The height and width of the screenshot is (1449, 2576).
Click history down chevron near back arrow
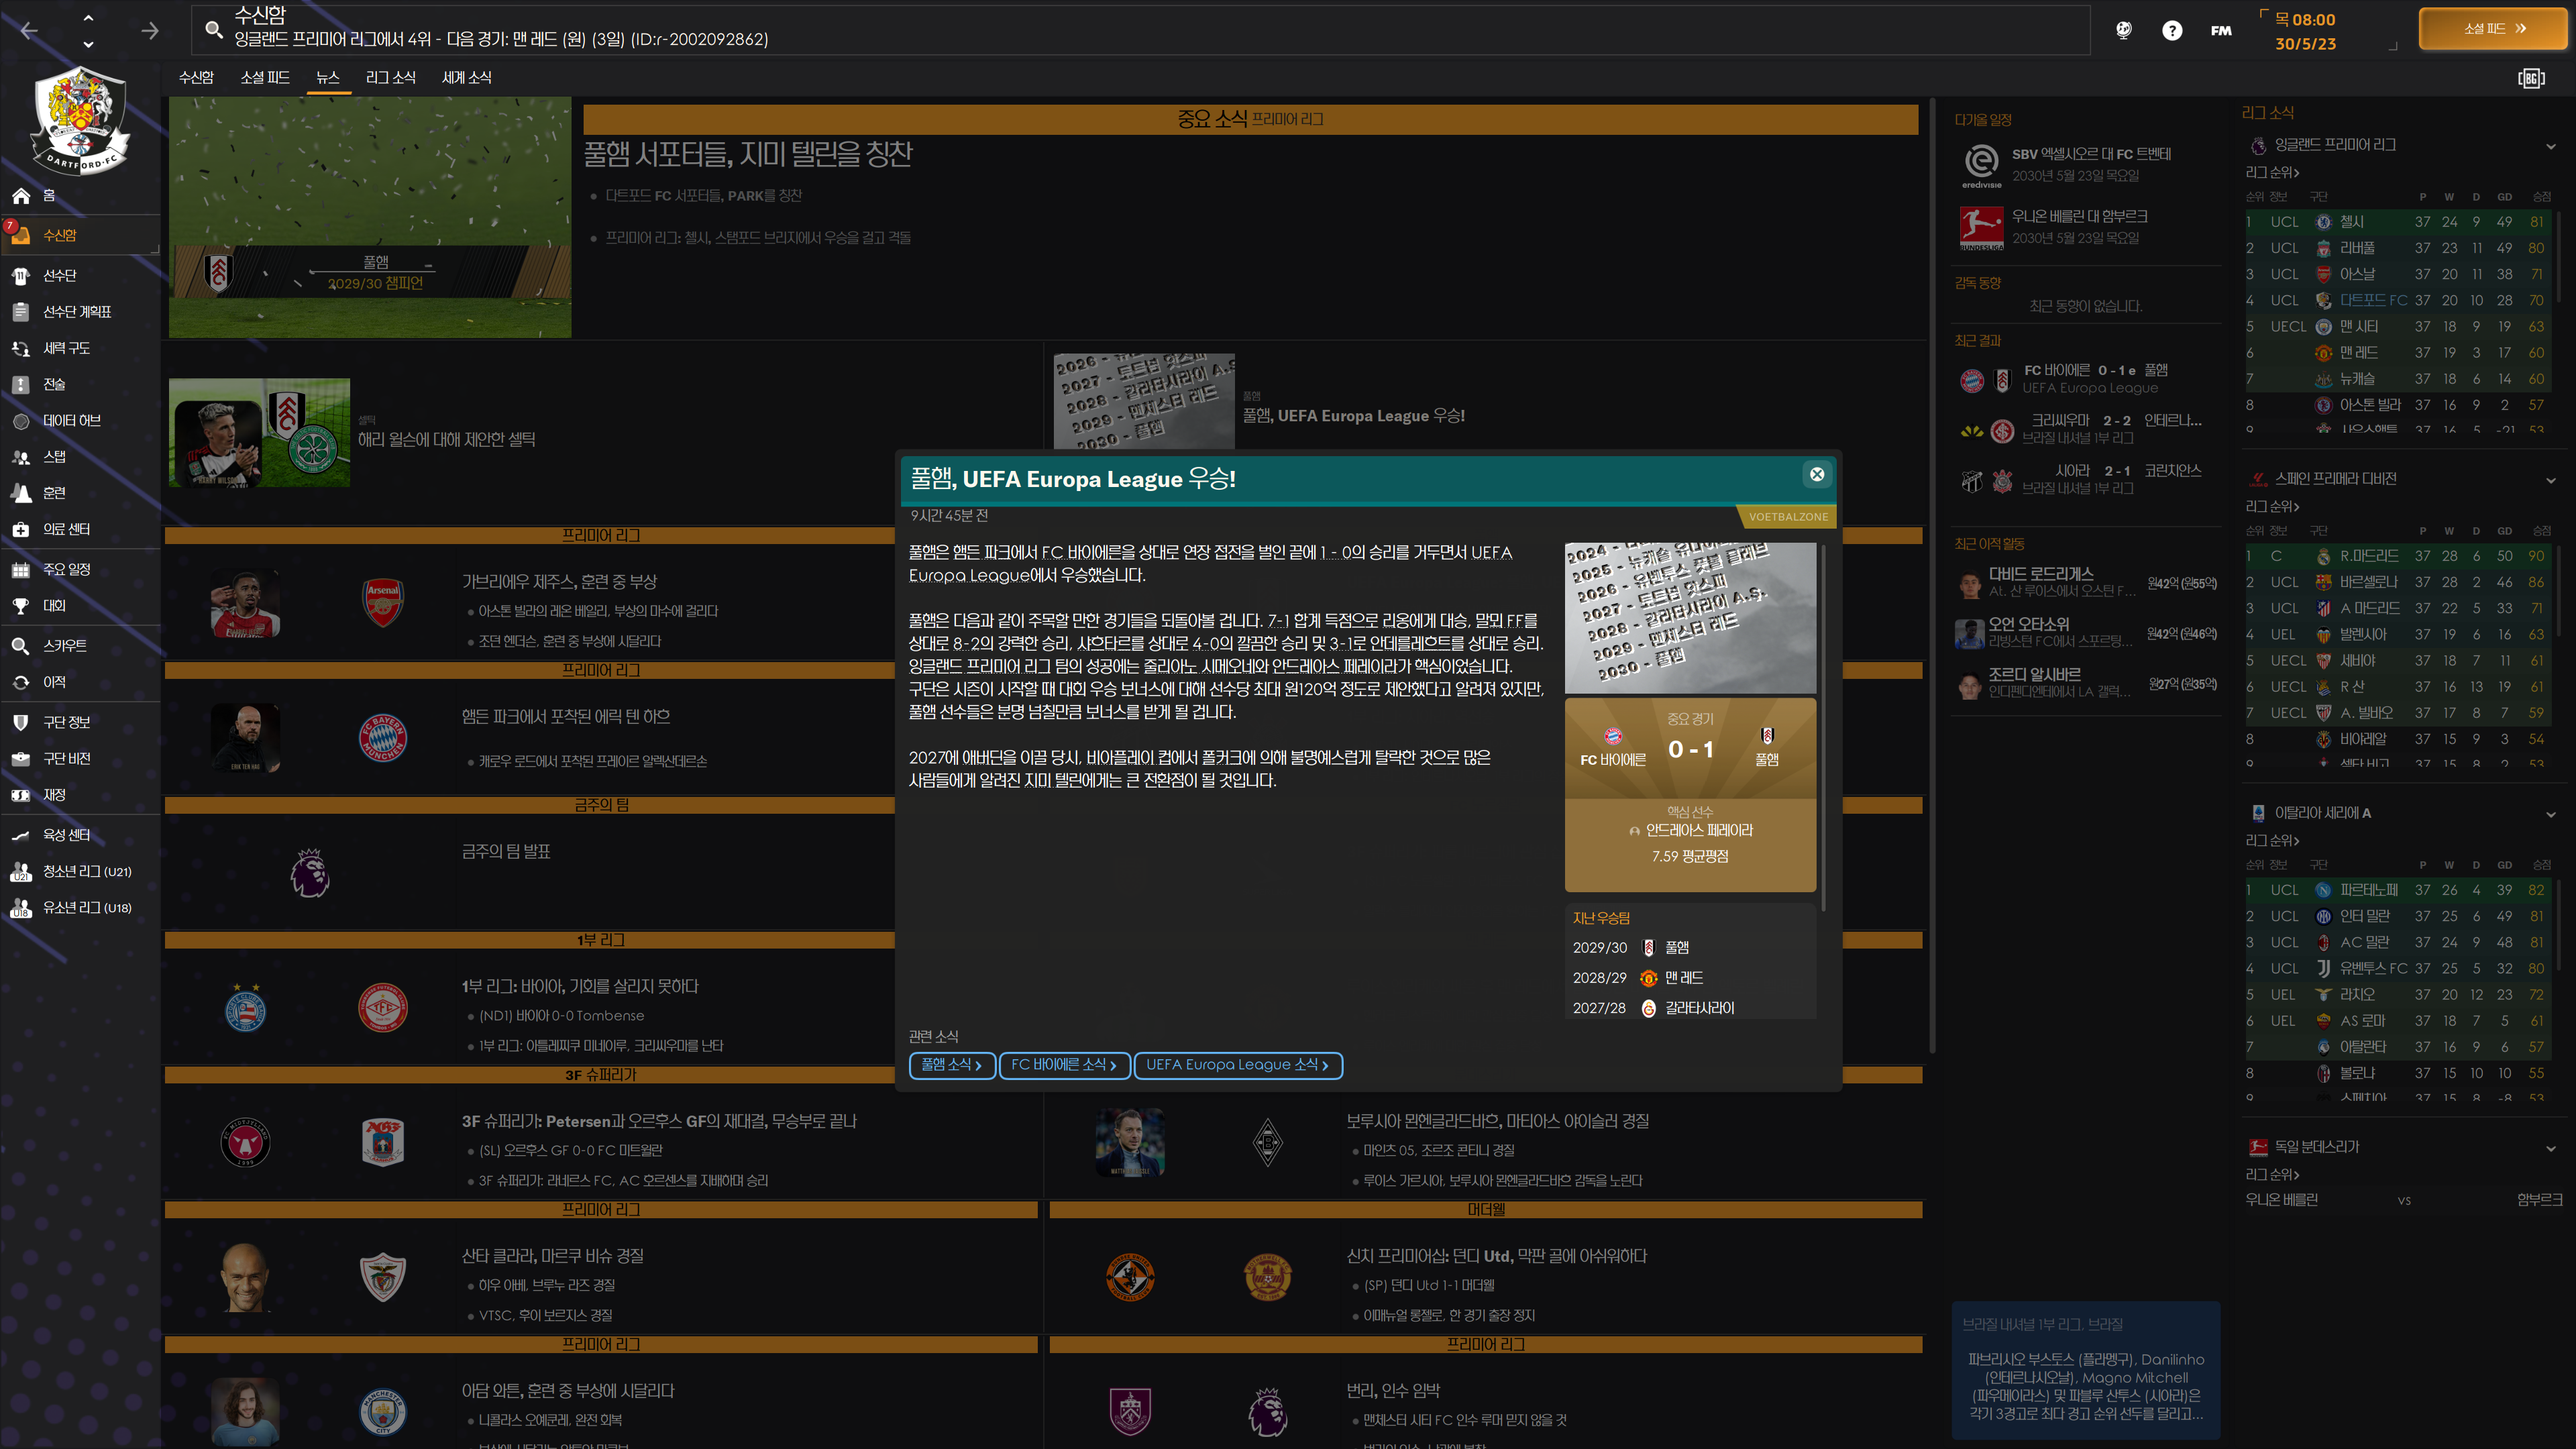point(88,45)
